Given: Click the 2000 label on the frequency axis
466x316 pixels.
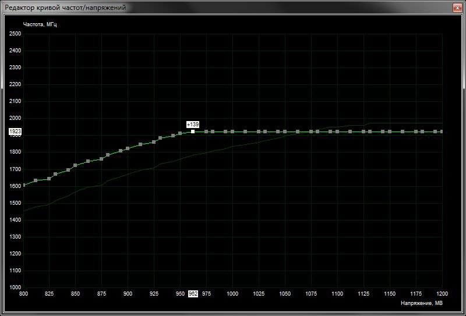Looking at the screenshot, I should [15, 118].
